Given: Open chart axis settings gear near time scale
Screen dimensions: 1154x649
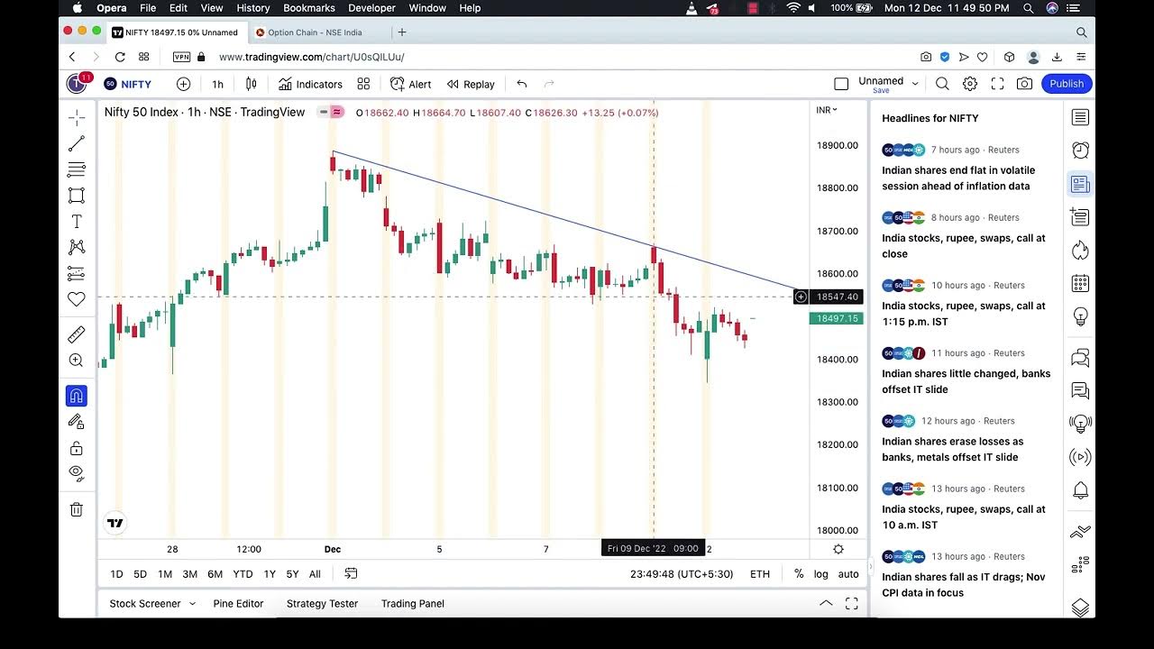Looking at the screenshot, I should 838,549.
